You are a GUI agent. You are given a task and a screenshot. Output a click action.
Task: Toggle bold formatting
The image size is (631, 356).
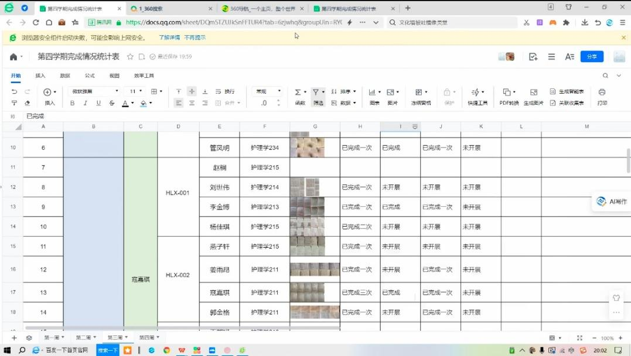pos(73,103)
